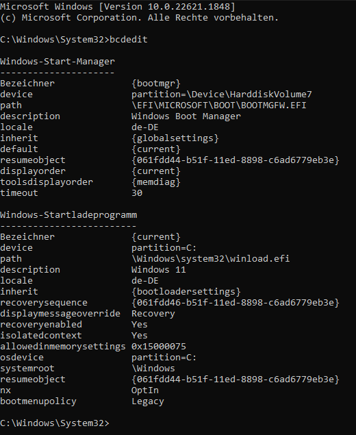The height and width of the screenshot is (435, 356).
Task: Click the BOOTMGFW.EFI path line
Action: click(219, 105)
